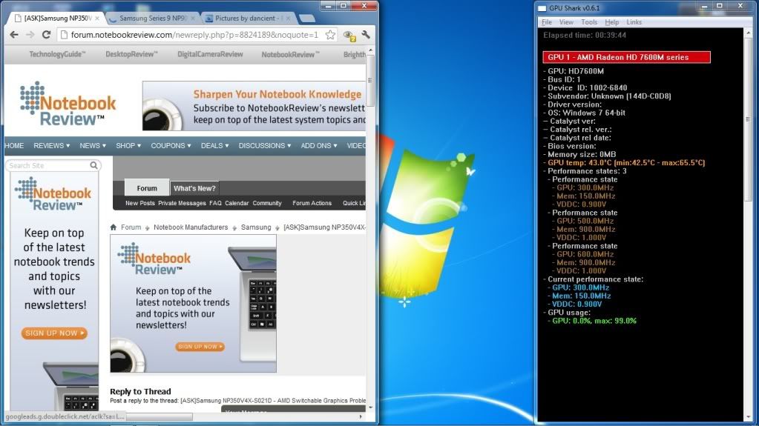Click 'Elapsed time: 00:39:44' text
Viewport: 759px width, 426px height.
pyautogui.click(x=584, y=36)
